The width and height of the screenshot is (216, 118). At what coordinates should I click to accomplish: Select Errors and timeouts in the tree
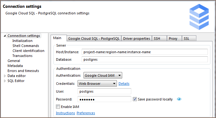(23, 71)
